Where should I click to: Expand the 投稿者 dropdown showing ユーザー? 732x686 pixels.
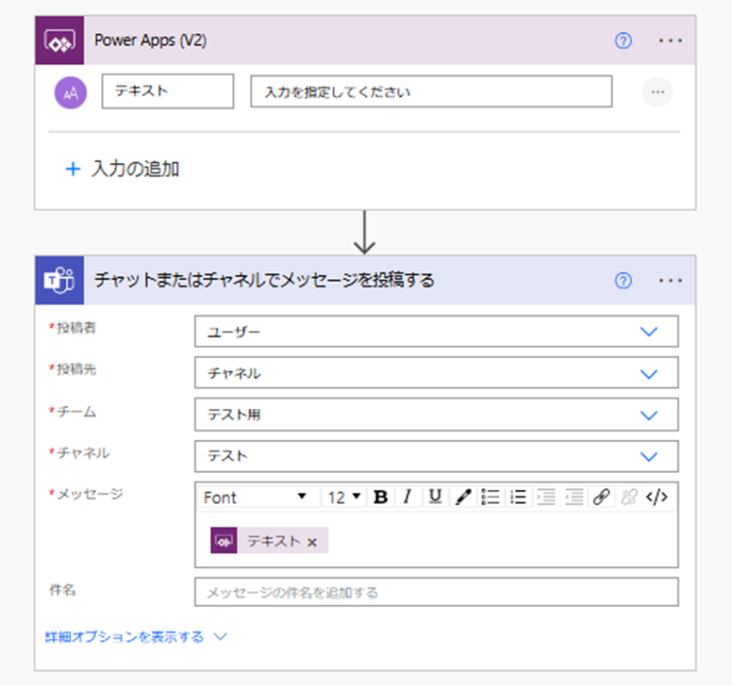click(437, 332)
